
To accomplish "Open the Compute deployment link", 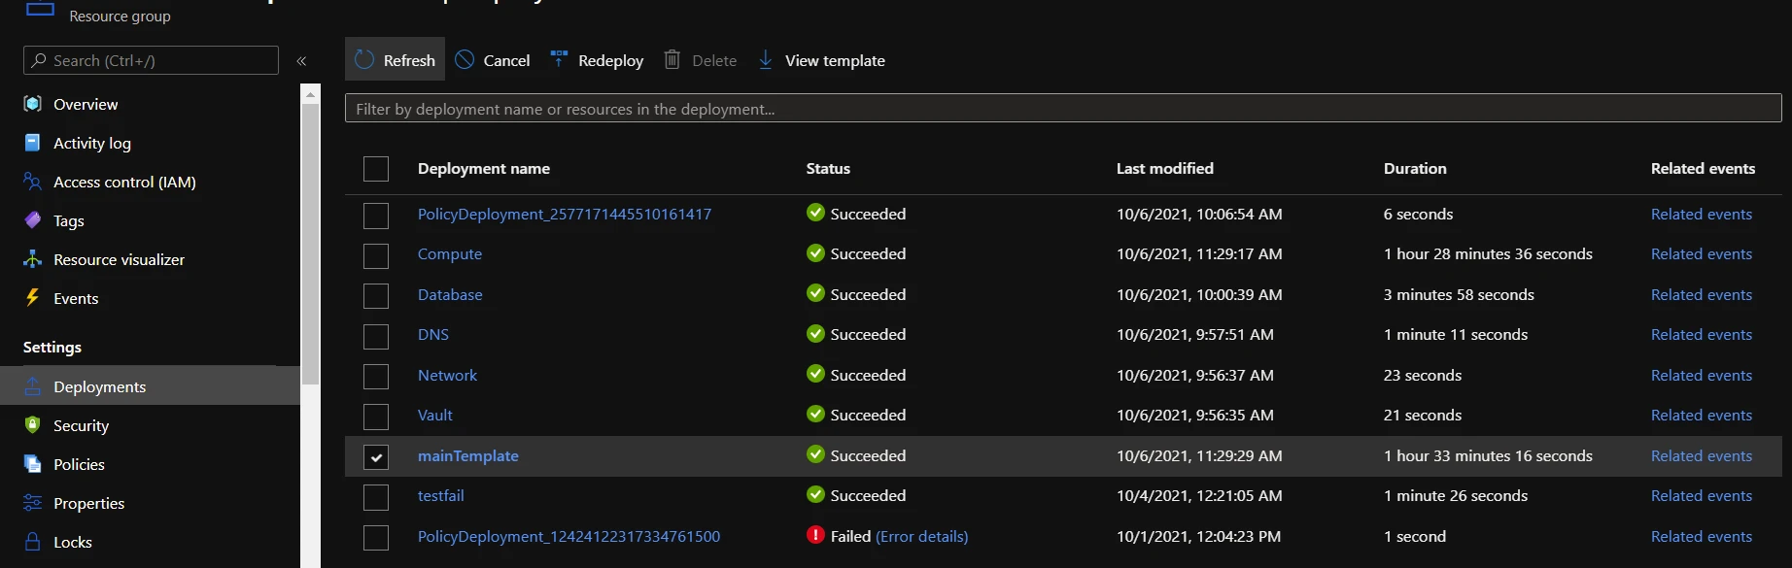I will (450, 253).
